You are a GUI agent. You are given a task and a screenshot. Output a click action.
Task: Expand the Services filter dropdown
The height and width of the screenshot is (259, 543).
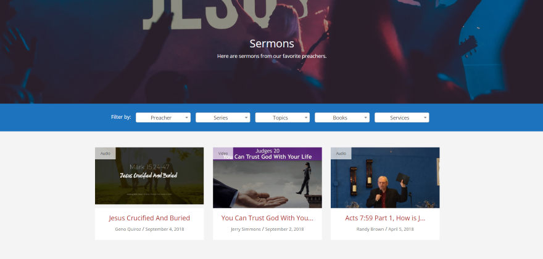[x=402, y=118]
